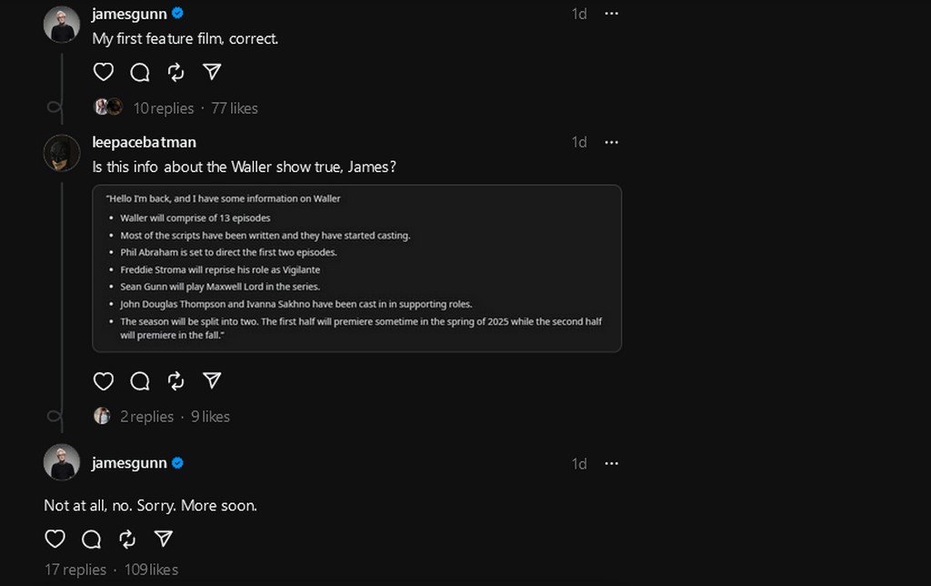The width and height of the screenshot is (931, 586).
Task: Open more options for "Not at all" reply
Action: tap(611, 463)
